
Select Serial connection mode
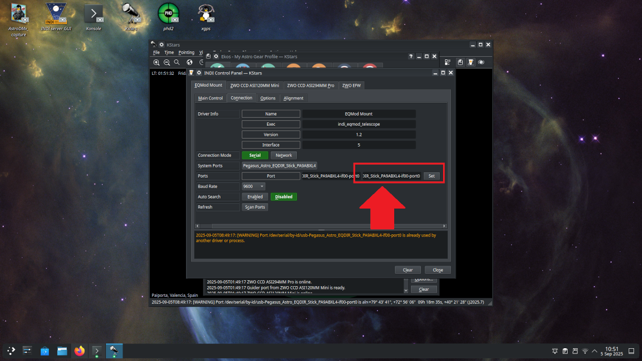(255, 155)
